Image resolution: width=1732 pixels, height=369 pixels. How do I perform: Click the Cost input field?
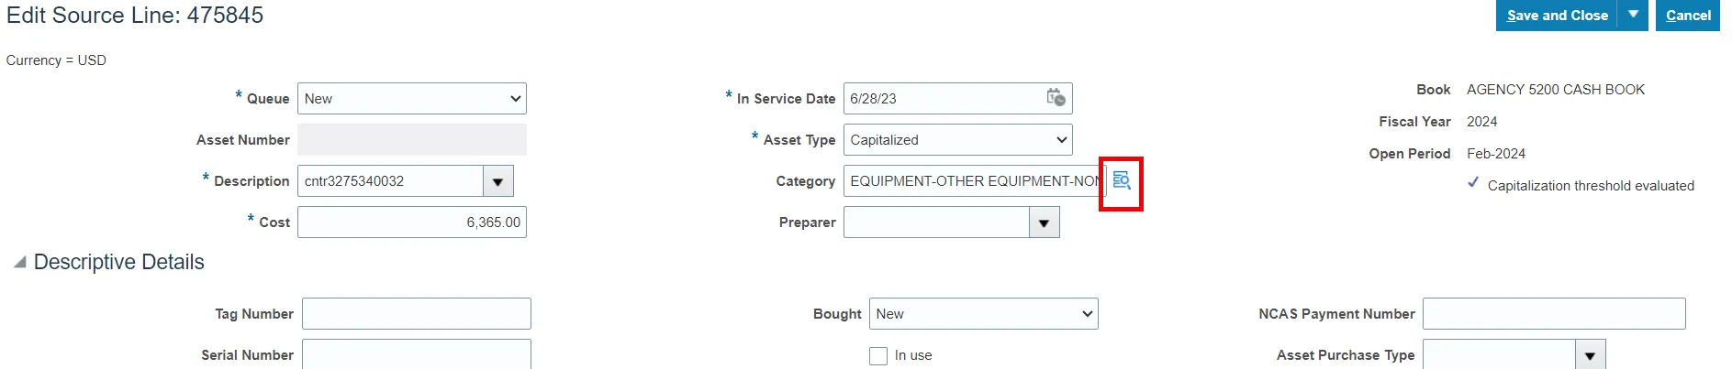[x=411, y=222]
